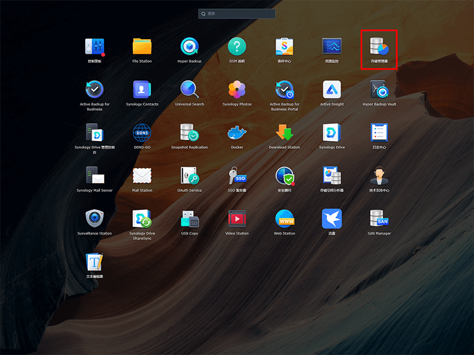Launch Security Advisor (安全顾问)
Viewport: 474px width, 355px height.
[284, 175]
